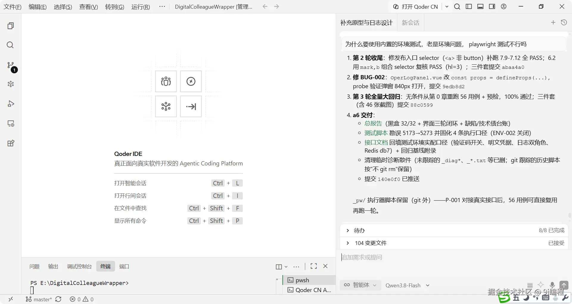Open the 智能体 mode dropdown
This screenshot has height=304, width=572.
pos(360,285)
